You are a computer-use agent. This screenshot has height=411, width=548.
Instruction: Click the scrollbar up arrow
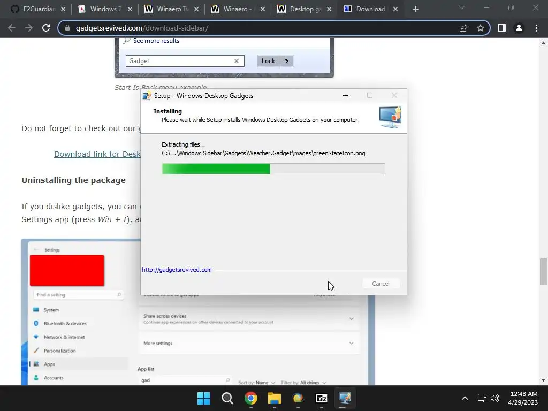coord(543,43)
